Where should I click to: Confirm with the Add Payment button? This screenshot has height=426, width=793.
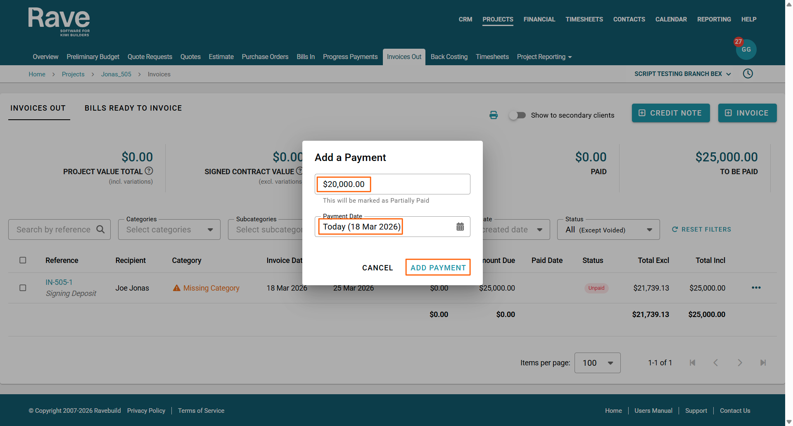[x=438, y=267]
